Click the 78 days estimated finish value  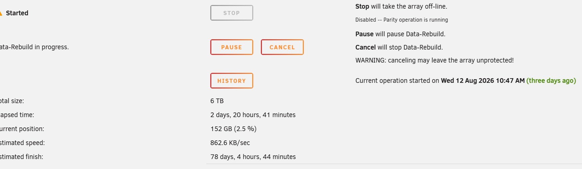click(253, 157)
